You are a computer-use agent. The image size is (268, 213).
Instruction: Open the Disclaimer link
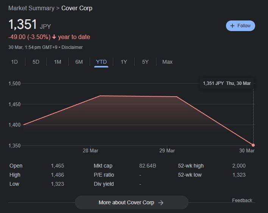(72, 47)
